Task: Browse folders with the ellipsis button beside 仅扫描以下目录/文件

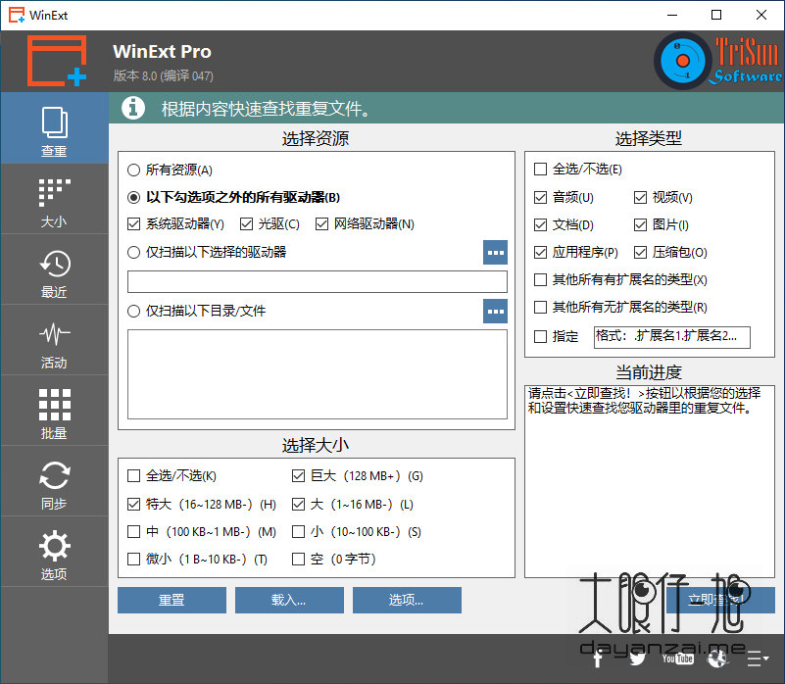Action: click(495, 312)
